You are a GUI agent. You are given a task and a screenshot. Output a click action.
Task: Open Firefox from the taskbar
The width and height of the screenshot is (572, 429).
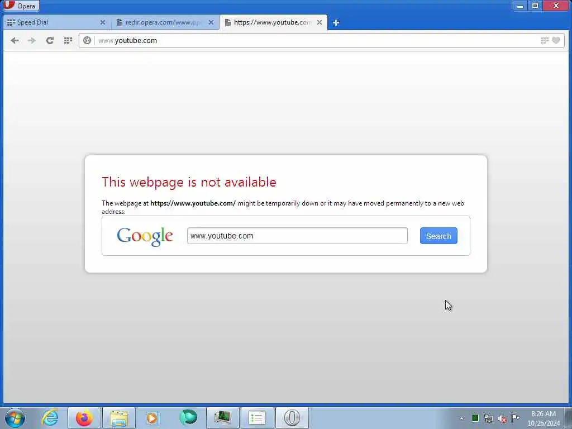(x=84, y=418)
